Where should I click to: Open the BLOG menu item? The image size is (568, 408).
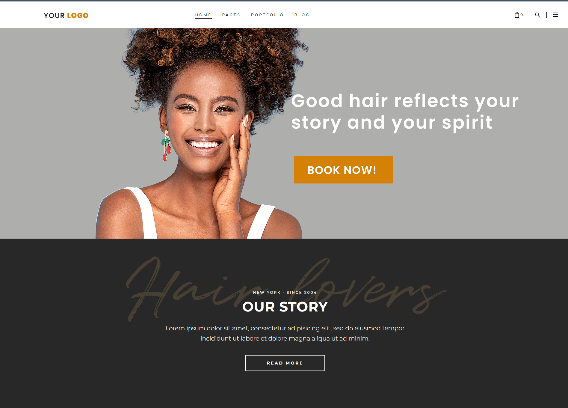[302, 15]
